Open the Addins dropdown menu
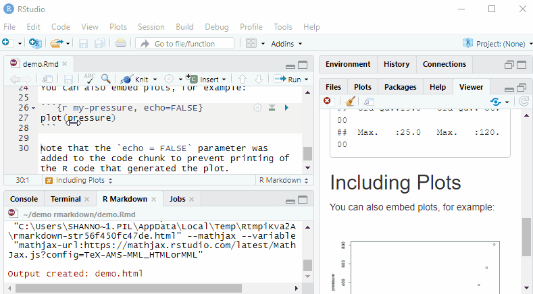The image size is (533, 294). pos(286,44)
